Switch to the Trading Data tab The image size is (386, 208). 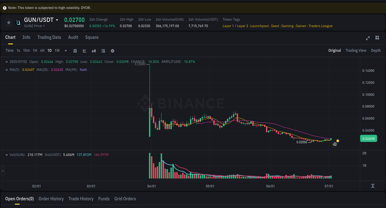point(49,37)
